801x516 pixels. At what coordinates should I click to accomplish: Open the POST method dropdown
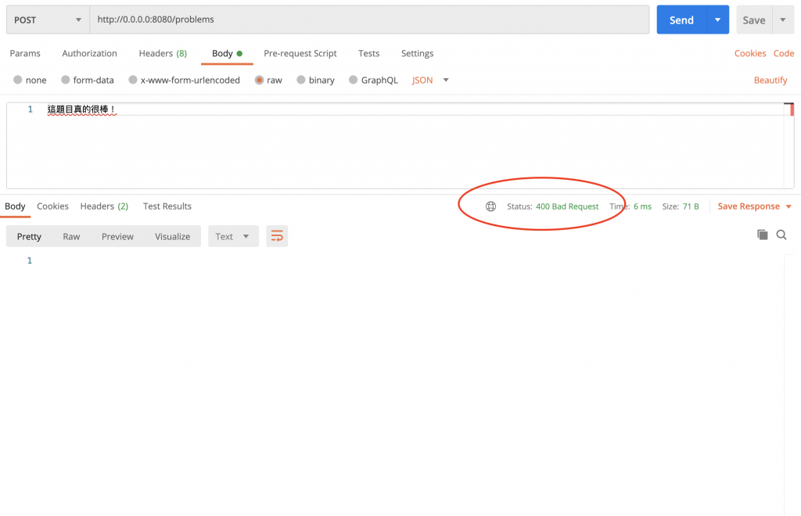48,20
